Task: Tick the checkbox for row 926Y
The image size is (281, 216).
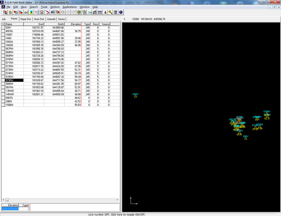Action: 3,28
